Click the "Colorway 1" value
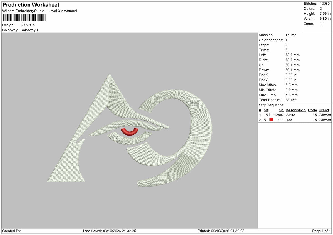333x235 pixels. click(x=29, y=30)
